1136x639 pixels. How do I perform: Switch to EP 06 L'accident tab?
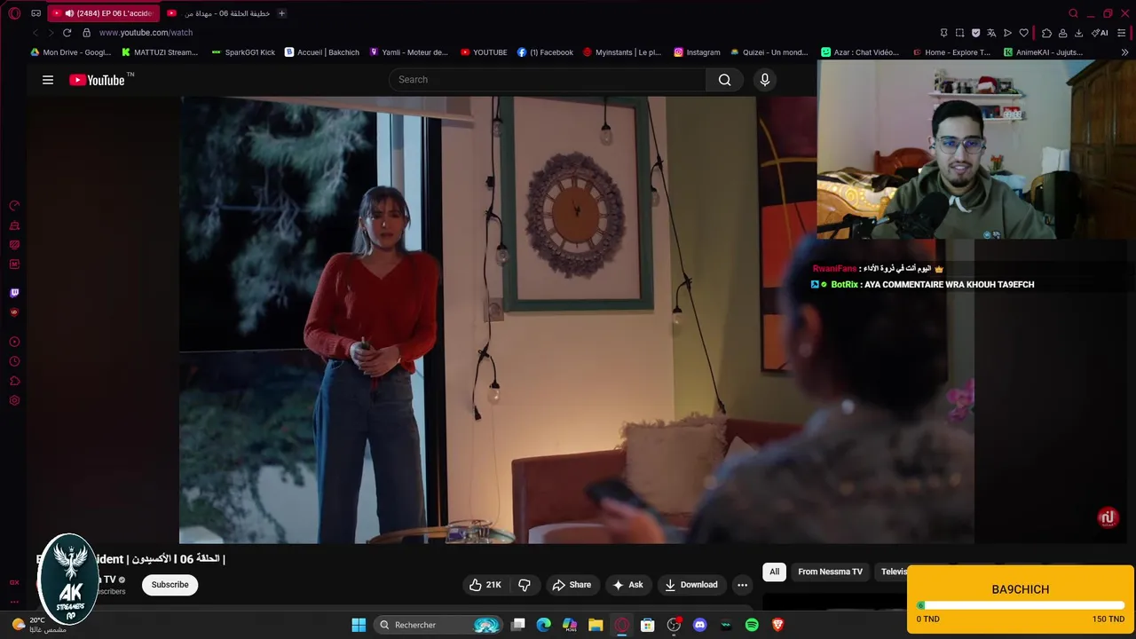[102, 13]
